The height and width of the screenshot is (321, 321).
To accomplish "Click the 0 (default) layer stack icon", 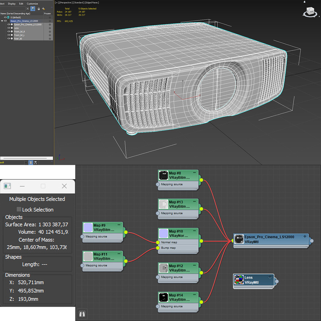I will coord(8,17).
